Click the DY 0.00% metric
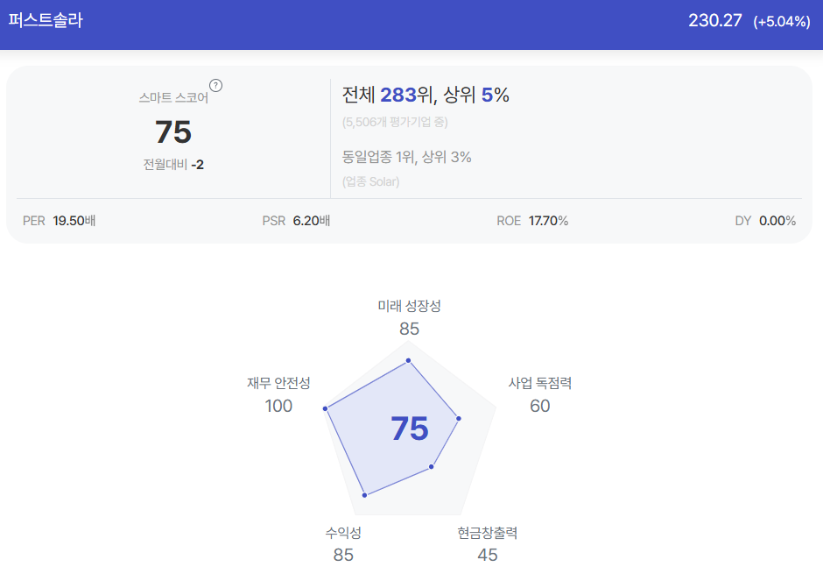The width and height of the screenshot is (823, 581). tap(765, 221)
